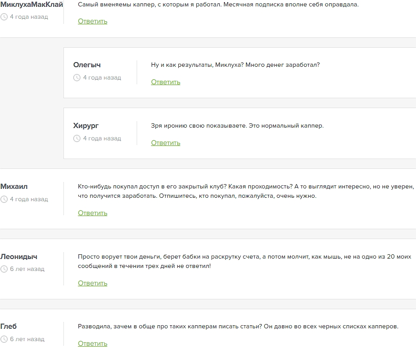Image resolution: width=416 pixels, height=350 pixels.
Task: Click Леонидыч's '6 лет назад' timestamp
Action: [x=27, y=269]
